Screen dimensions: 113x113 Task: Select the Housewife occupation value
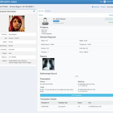pyautogui.click(x=12, y=50)
